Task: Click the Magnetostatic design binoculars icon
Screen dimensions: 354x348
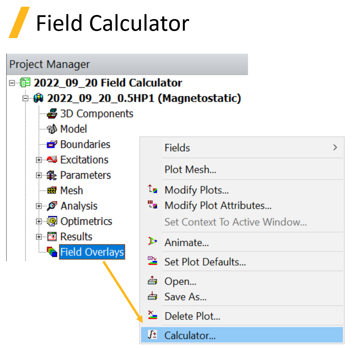Action: (x=38, y=98)
